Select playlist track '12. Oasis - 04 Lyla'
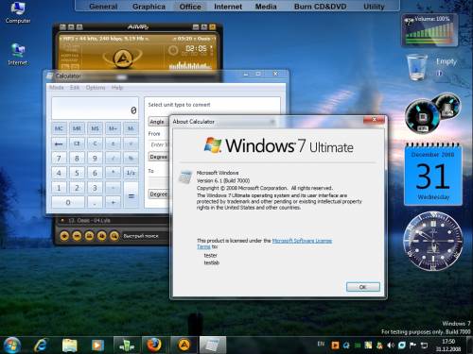This screenshot has height=354, width=473. click(89, 221)
